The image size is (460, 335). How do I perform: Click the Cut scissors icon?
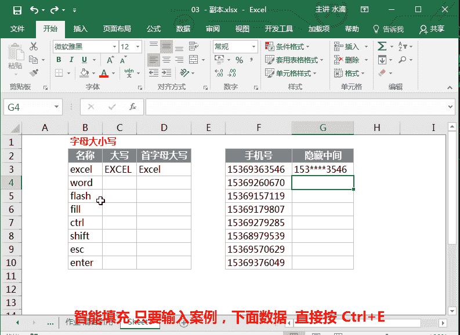(x=34, y=47)
